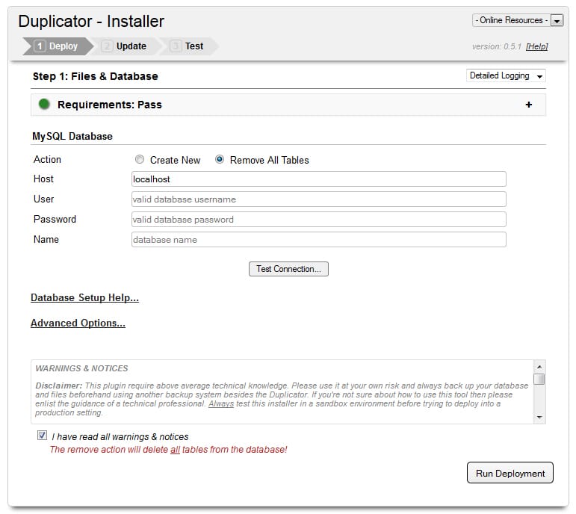Expand Requirements section with plus icon

pos(529,105)
